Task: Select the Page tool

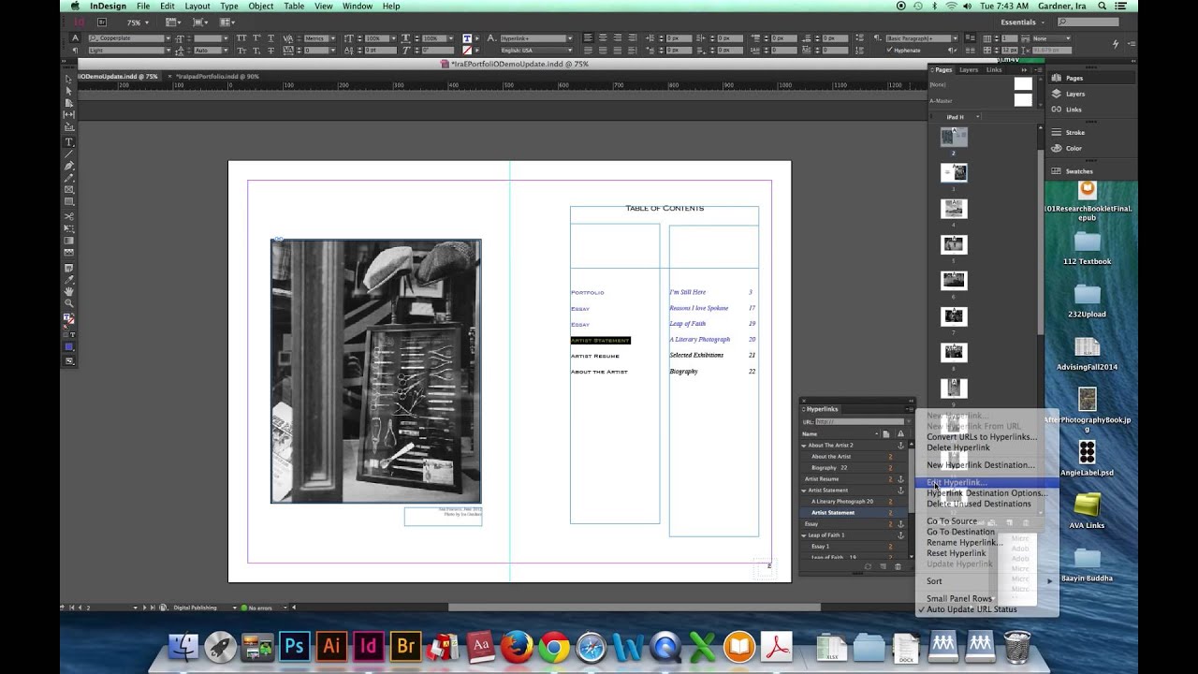Action: (69, 103)
